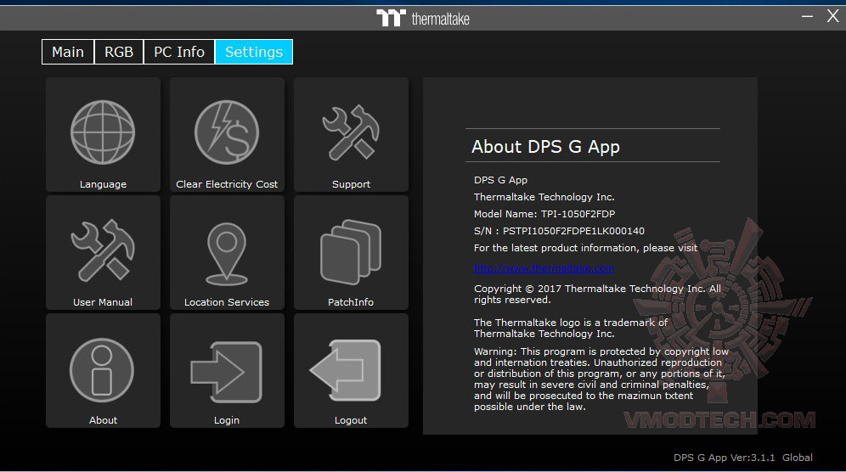Open the User Manual tile
846x472 pixels.
(x=103, y=252)
